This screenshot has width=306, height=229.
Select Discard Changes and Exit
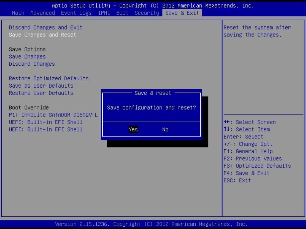click(x=46, y=28)
